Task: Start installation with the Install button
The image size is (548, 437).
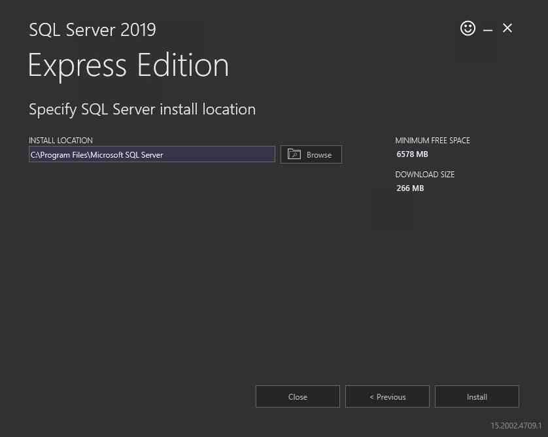Action: click(x=477, y=396)
